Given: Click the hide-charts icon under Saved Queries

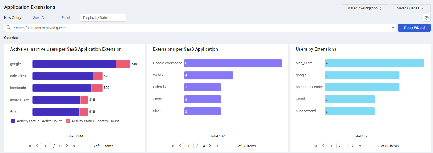Looking at the screenshot, I should [x=427, y=18].
